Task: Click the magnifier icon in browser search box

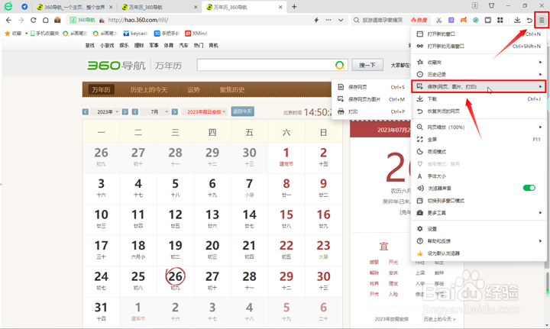Action: (x=357, y=21)
